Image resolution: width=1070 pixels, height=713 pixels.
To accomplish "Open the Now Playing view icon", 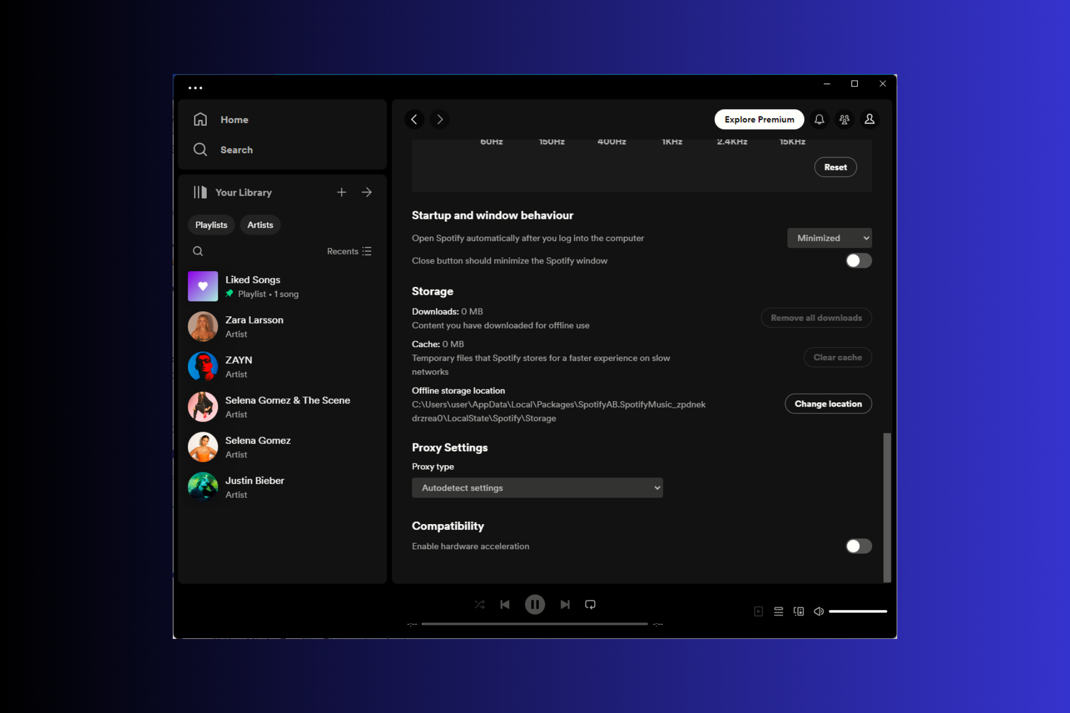I will 758,612.
